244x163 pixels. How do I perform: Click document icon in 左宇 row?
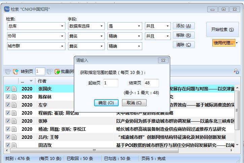(14, 105)
